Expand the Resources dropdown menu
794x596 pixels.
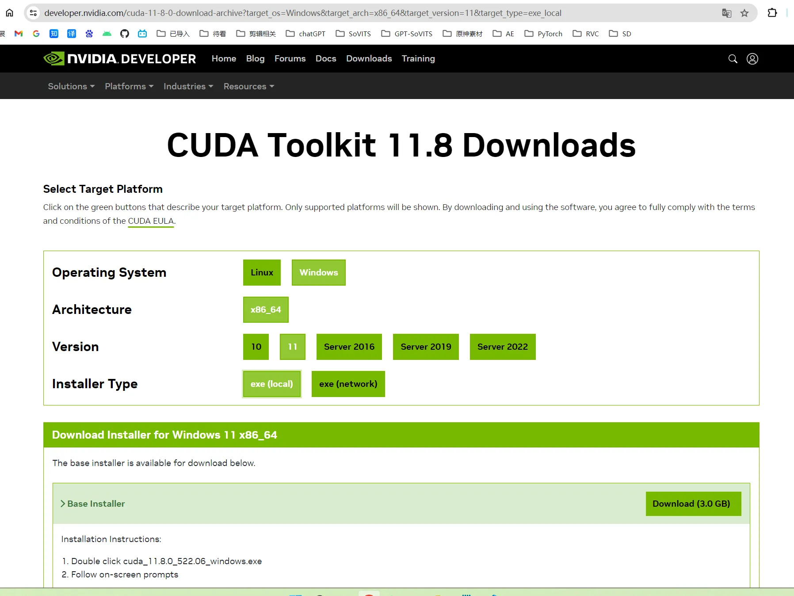coord(249,86)
